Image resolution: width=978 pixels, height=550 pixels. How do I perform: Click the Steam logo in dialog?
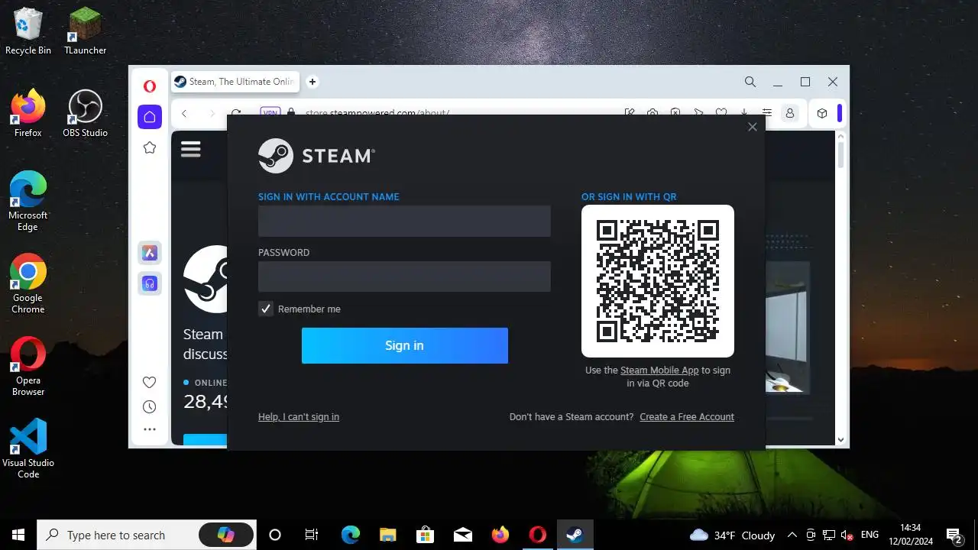pyautogui.click(x=316, y=156)
